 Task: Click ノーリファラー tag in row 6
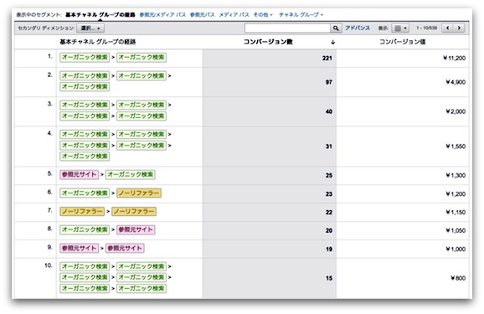[139, 193]
